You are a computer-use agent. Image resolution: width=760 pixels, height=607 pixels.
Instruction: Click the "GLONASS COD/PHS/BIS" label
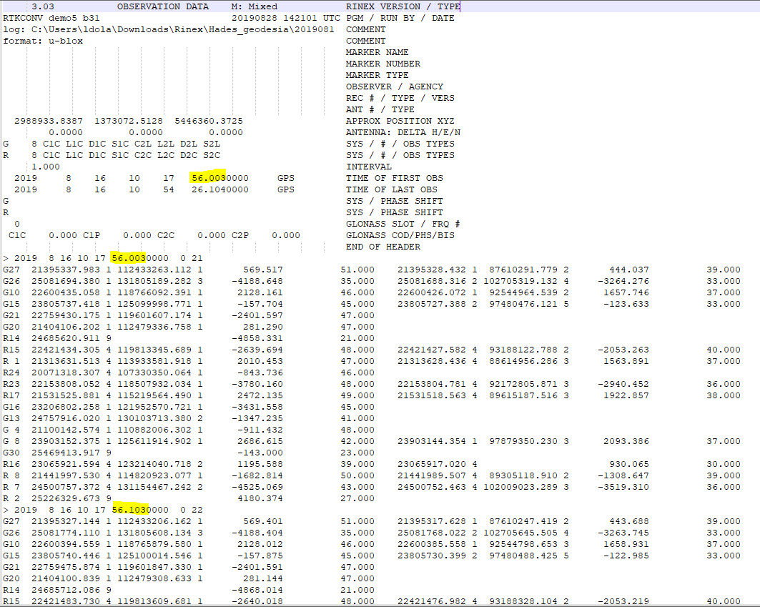[x=400, y=235]
